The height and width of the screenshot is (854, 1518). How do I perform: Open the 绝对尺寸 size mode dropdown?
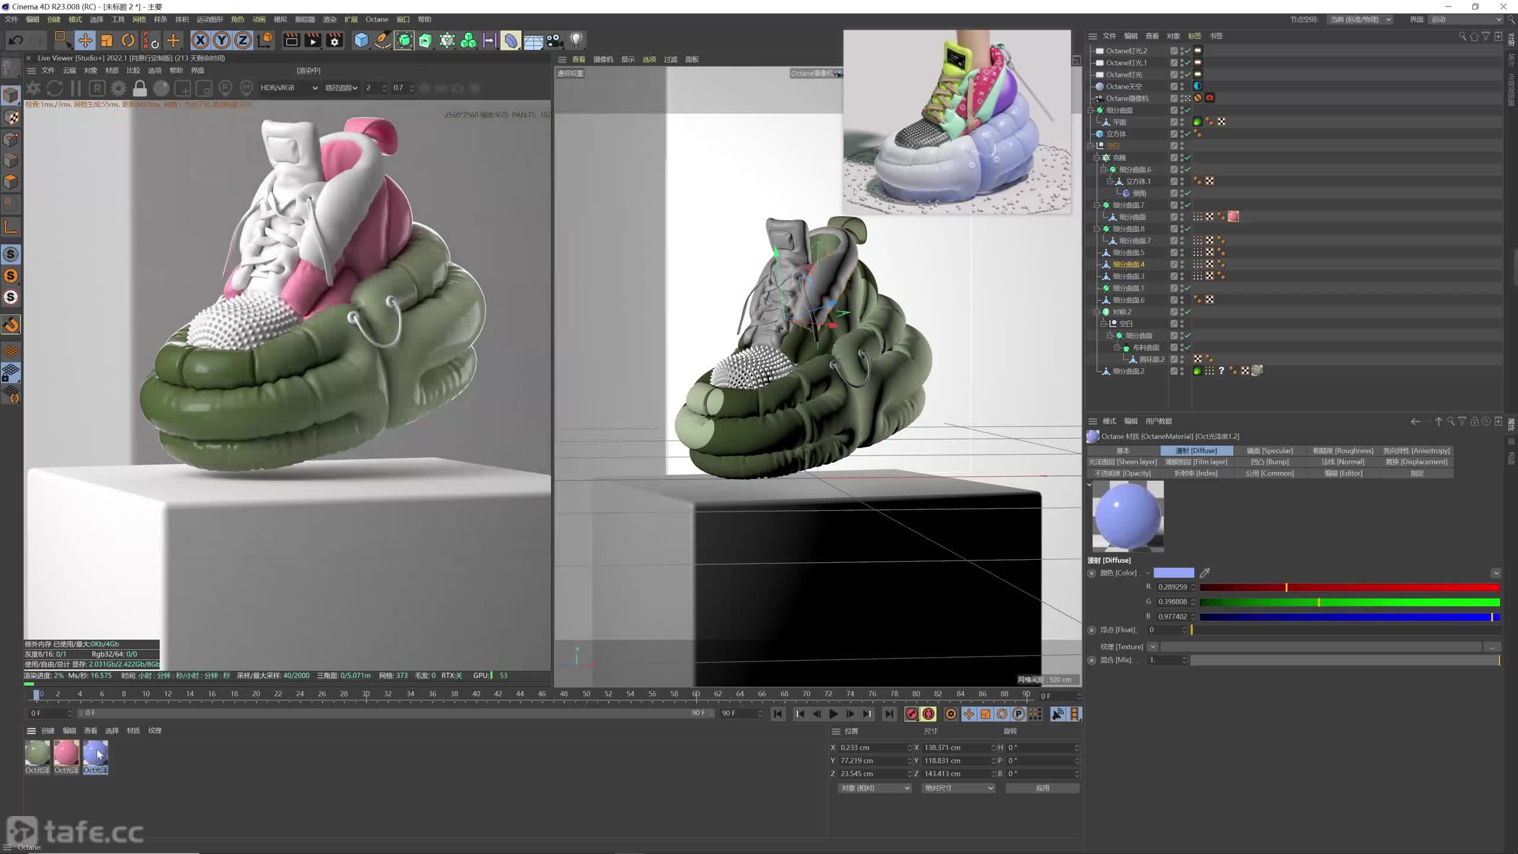coord(958,788)
